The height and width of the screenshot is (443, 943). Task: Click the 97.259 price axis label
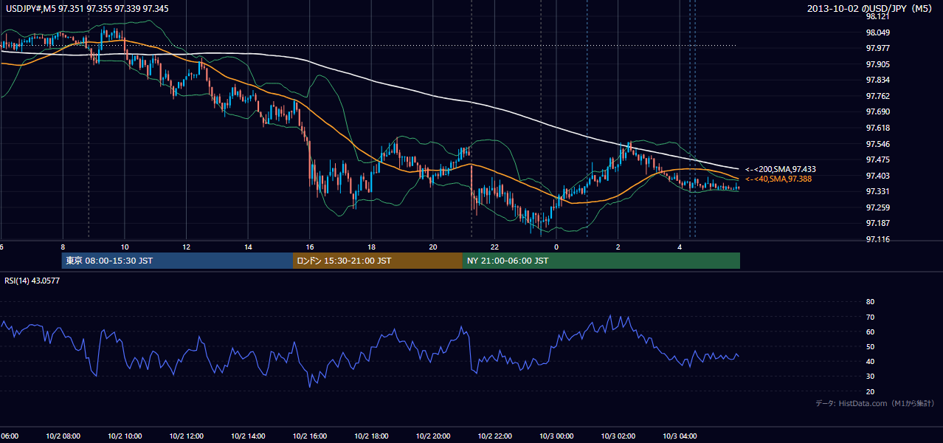click(877, 207)
